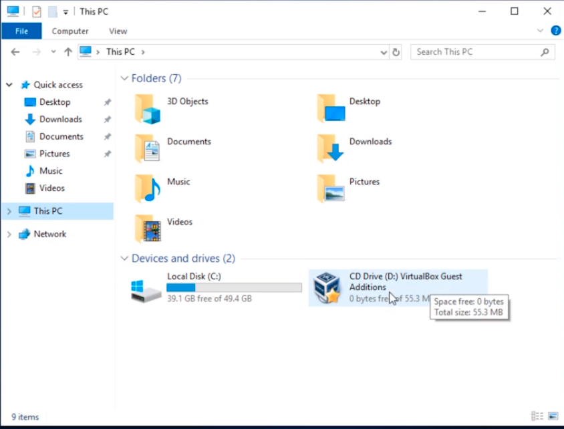Expand the Network tree node
Image resolution: width=564 pixels, height=429 pixels.
9,235
